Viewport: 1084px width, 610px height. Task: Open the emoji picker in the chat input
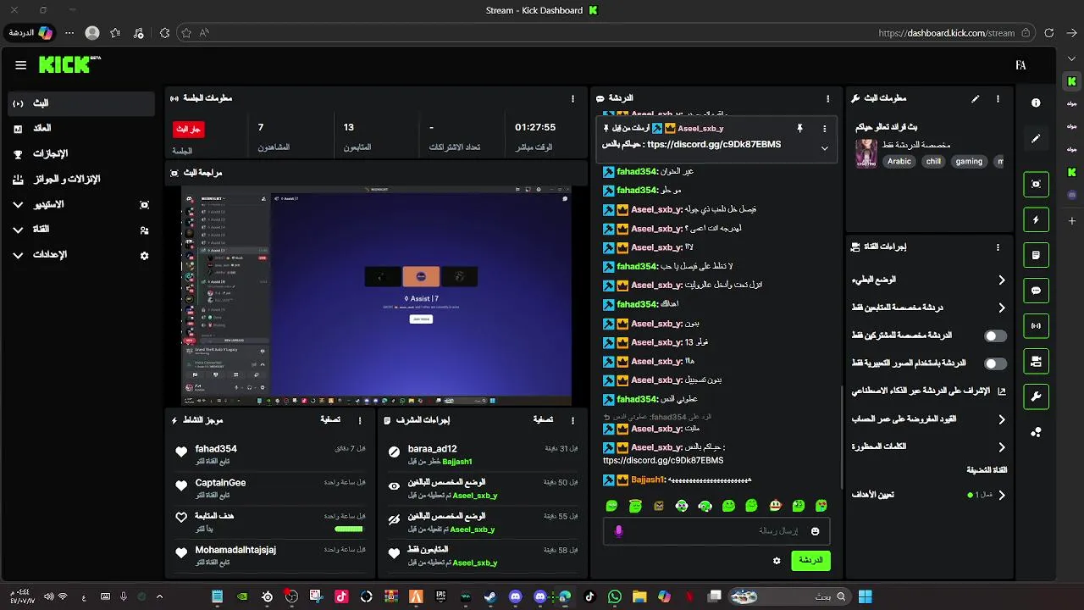pos(815,531)
